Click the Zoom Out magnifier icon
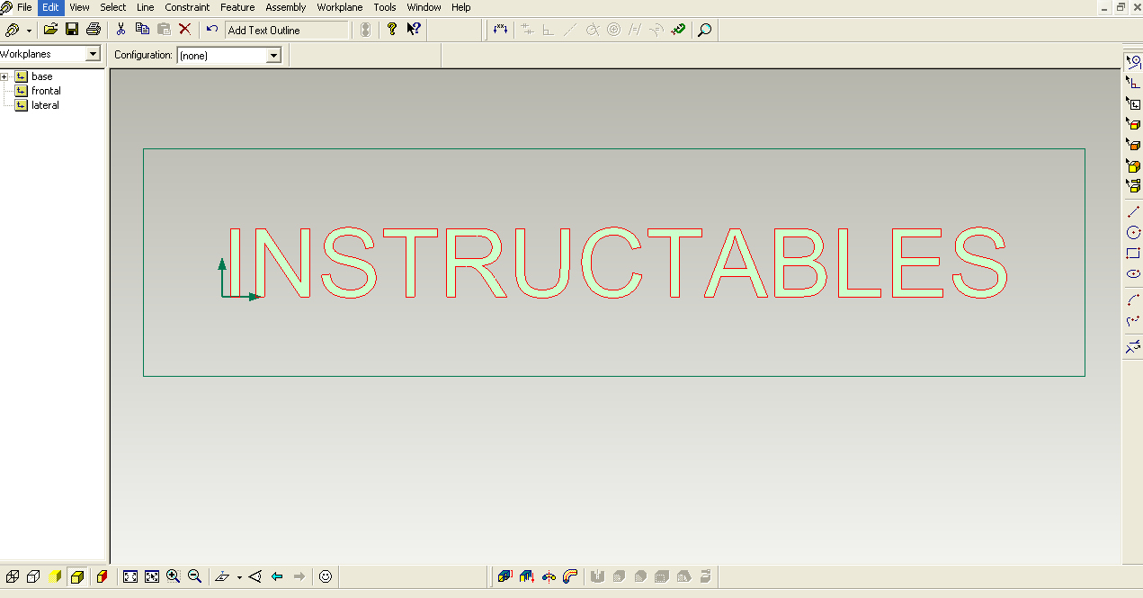The width and height of the screenshot is (1143, 598). tap(194, 576)
